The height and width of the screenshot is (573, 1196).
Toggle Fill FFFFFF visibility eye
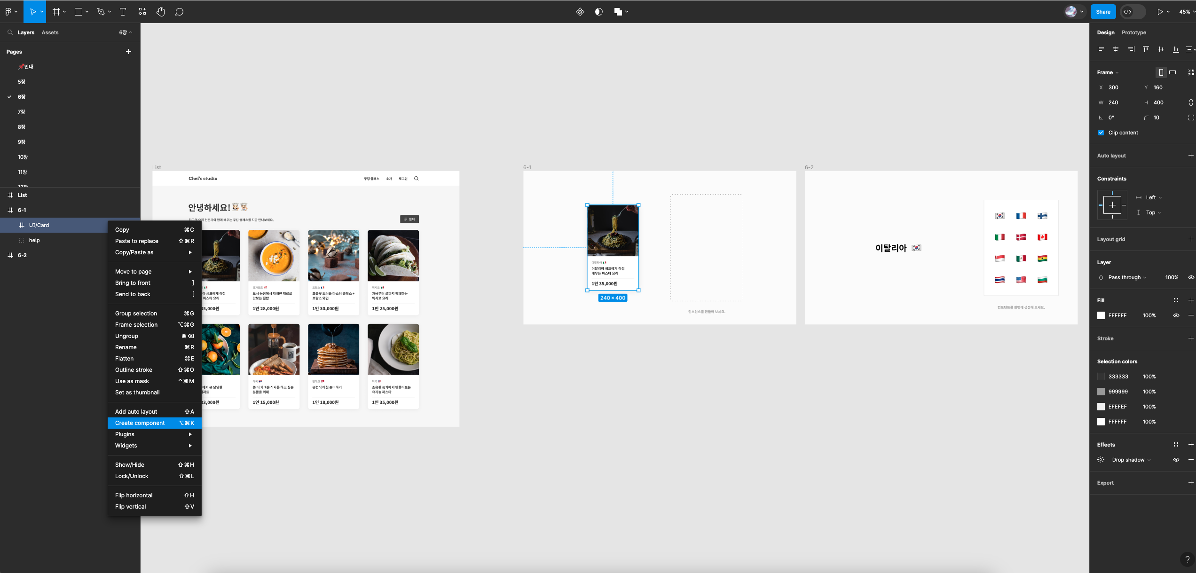point(1176,315)
